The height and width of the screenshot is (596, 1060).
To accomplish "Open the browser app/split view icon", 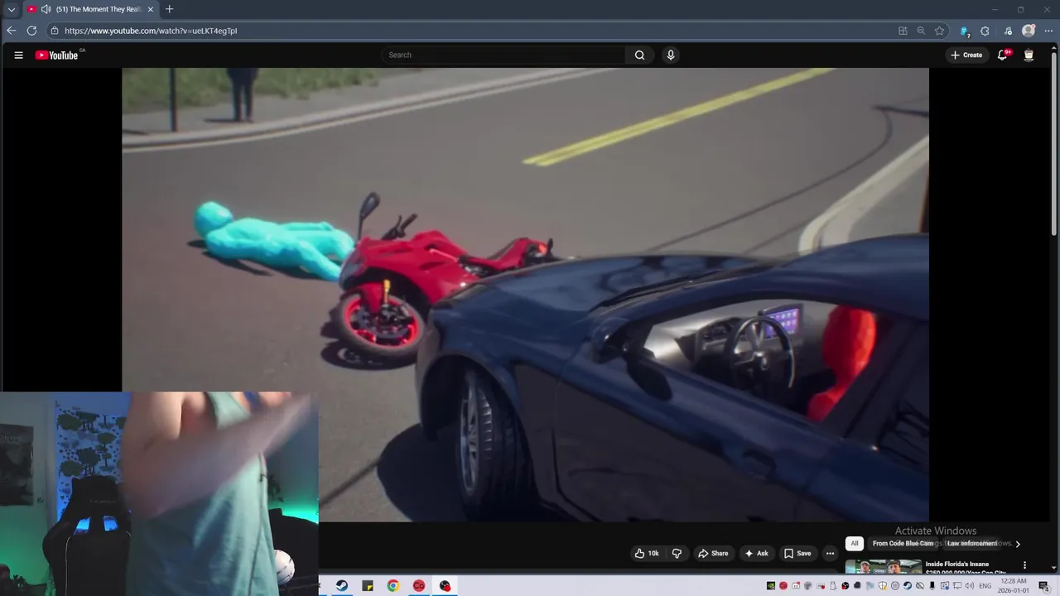I will click(903, 31).
